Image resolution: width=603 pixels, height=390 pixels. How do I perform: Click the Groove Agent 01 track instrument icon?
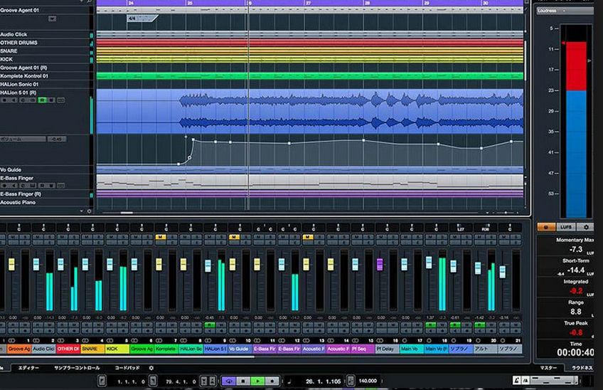coord(52,19)
